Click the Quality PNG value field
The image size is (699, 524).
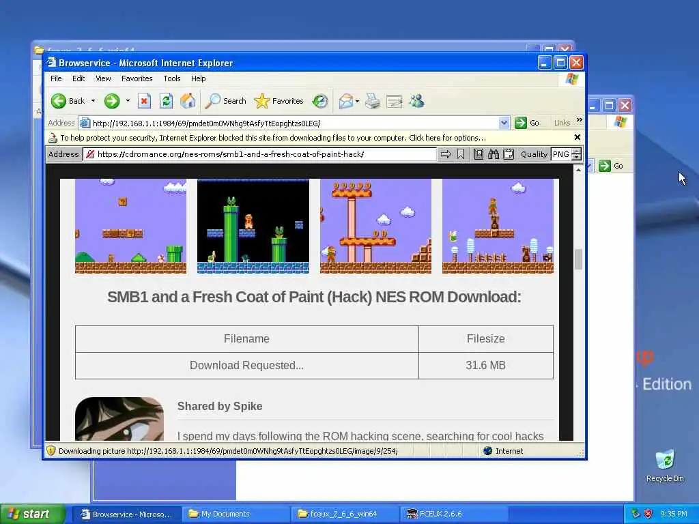[561, 154]
